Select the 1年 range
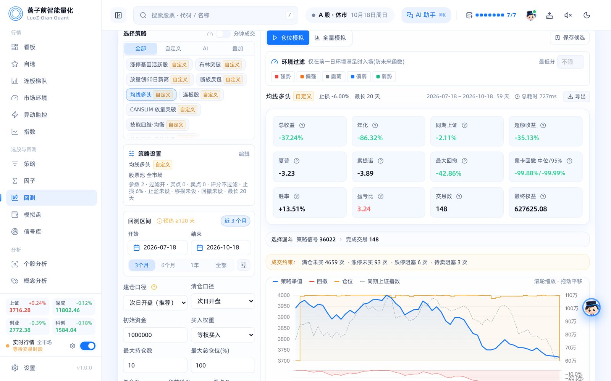 click(x=195, y=265)
